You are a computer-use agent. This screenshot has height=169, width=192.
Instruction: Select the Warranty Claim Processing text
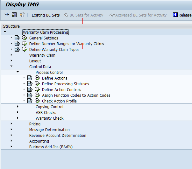[x=46, y=32]
